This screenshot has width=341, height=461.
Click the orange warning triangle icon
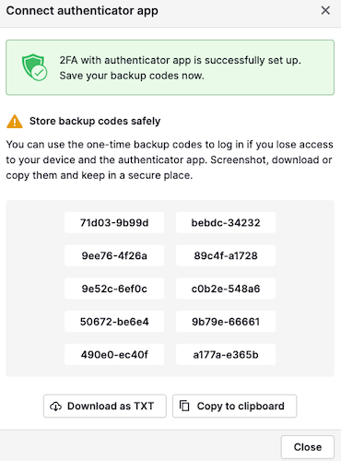(x=15, y=122)
